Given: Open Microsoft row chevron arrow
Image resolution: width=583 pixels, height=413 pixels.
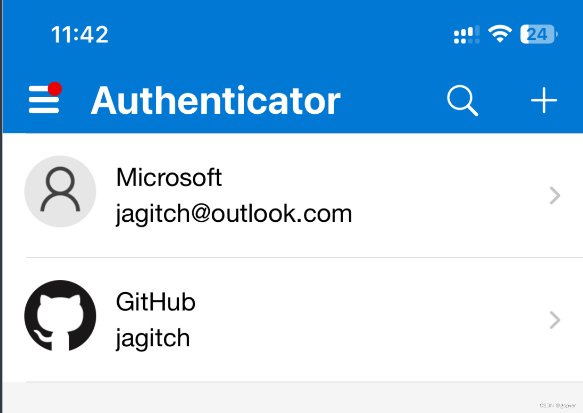Looking at the screenshot, I should 555,195.
